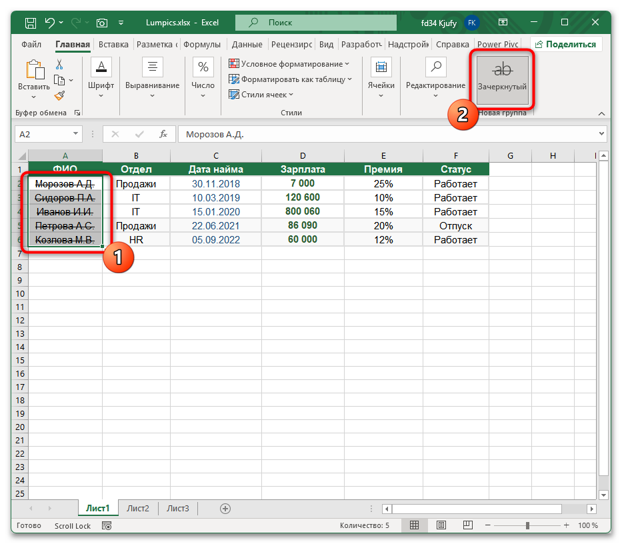622x544 pixels.
Task: Click the fx insert function button
Action: 164,133
